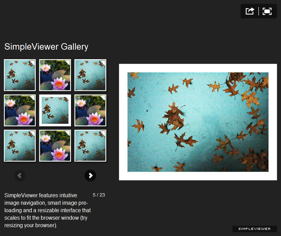
Task: Toggle fullscreen mode icon
Action: coord(267,11)
